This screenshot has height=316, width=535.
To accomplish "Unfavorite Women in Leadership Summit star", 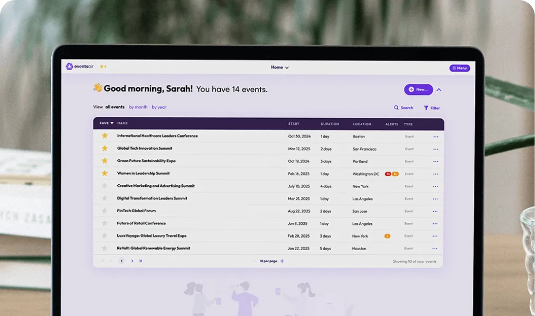I will 105,173.
